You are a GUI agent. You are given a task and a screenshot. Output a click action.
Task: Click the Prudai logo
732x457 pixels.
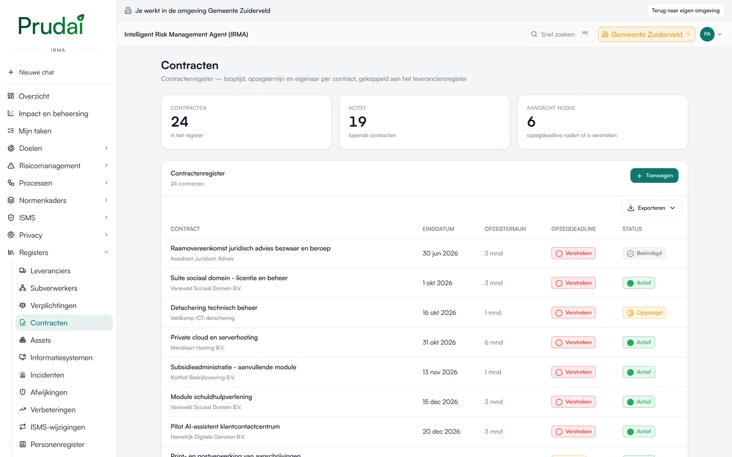pos(51,25)
